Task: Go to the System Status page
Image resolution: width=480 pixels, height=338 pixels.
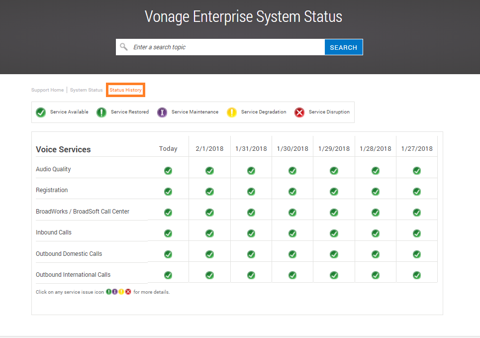Action: [87, 90]
